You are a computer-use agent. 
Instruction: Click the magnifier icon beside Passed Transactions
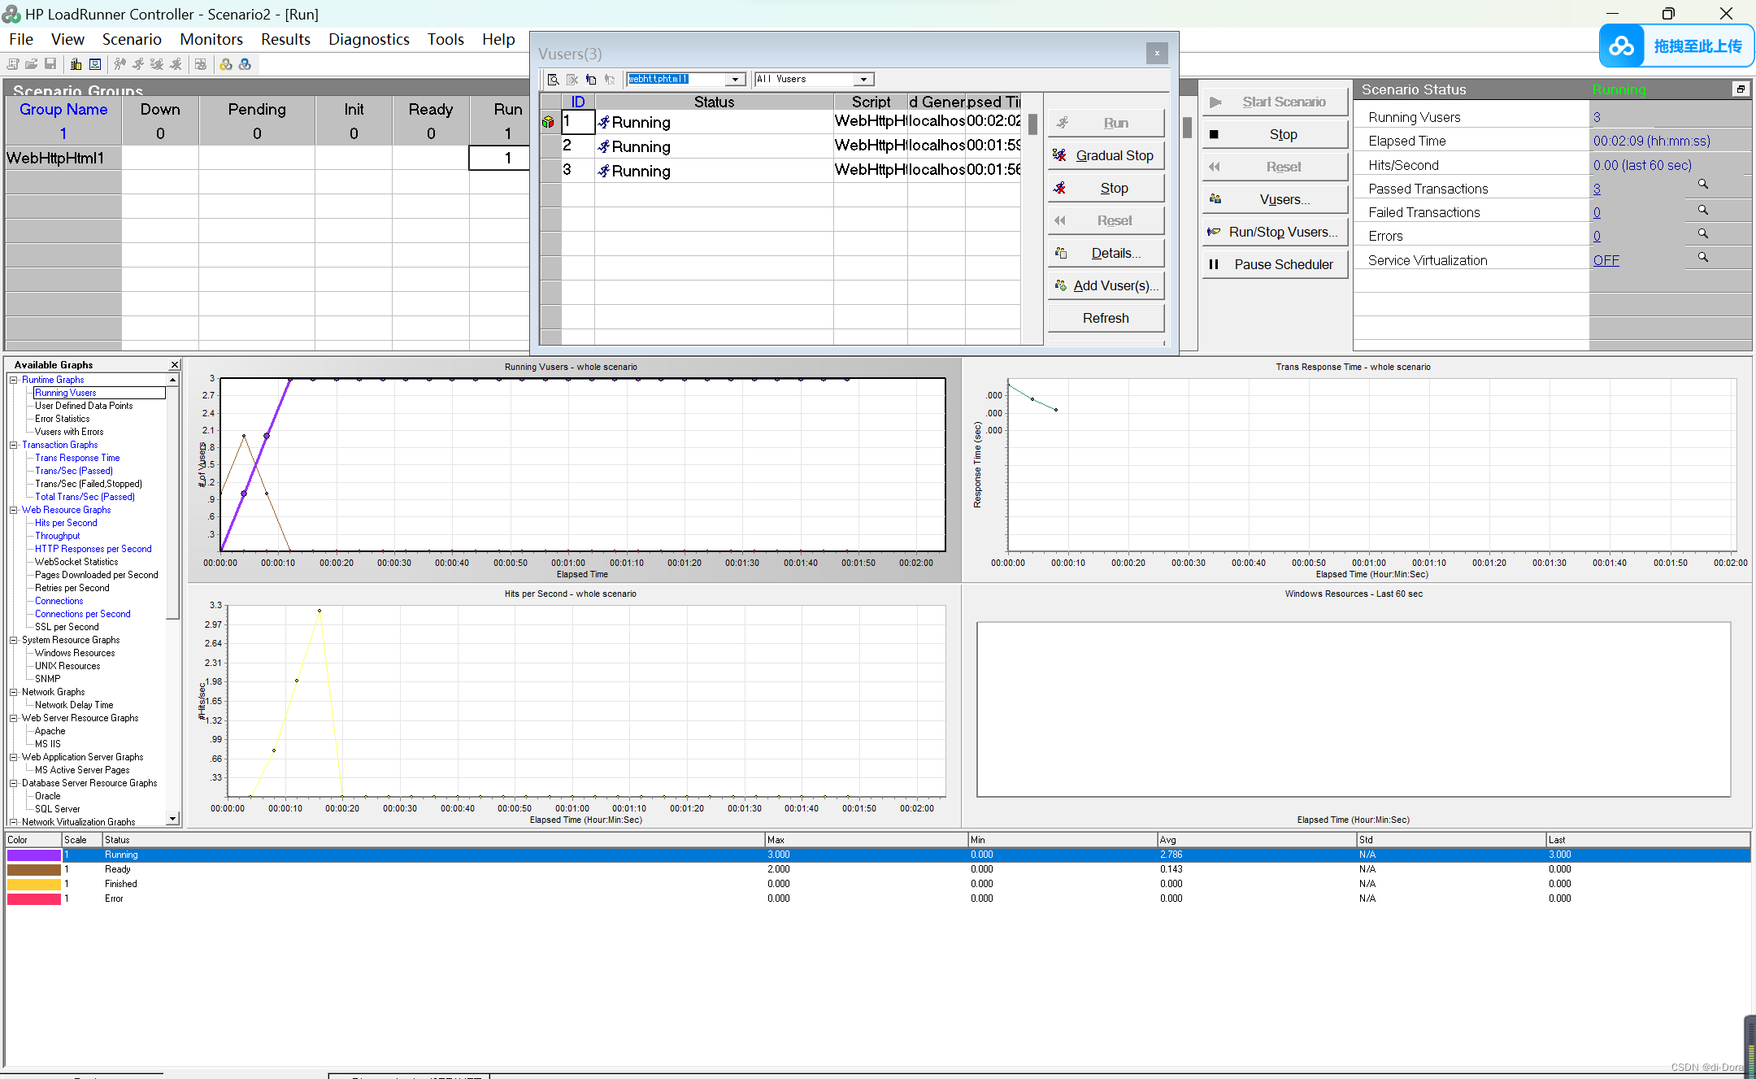pyautogui.click(x=1702, y=185)
